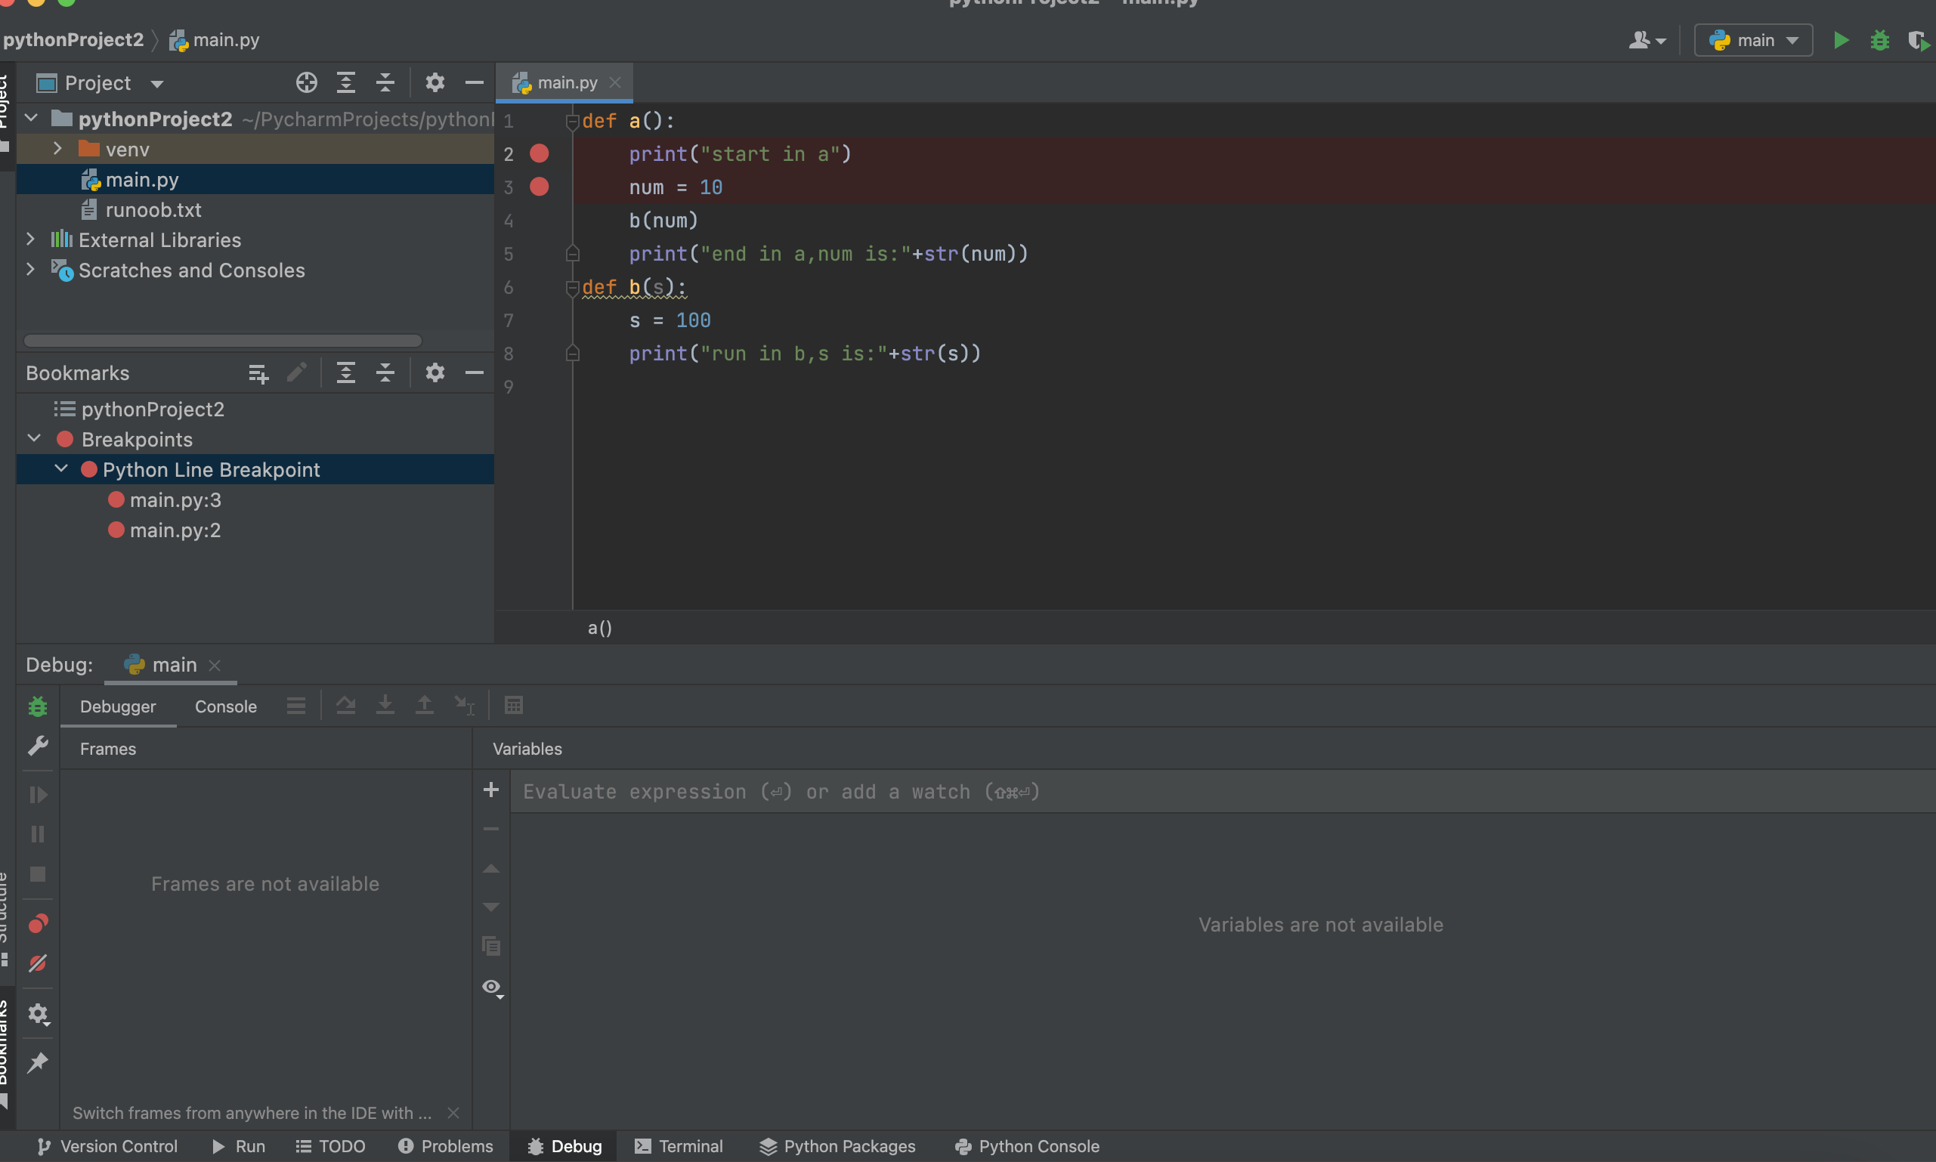
Task: Click the Step Out debugger icon
Action: pos(424,706)
